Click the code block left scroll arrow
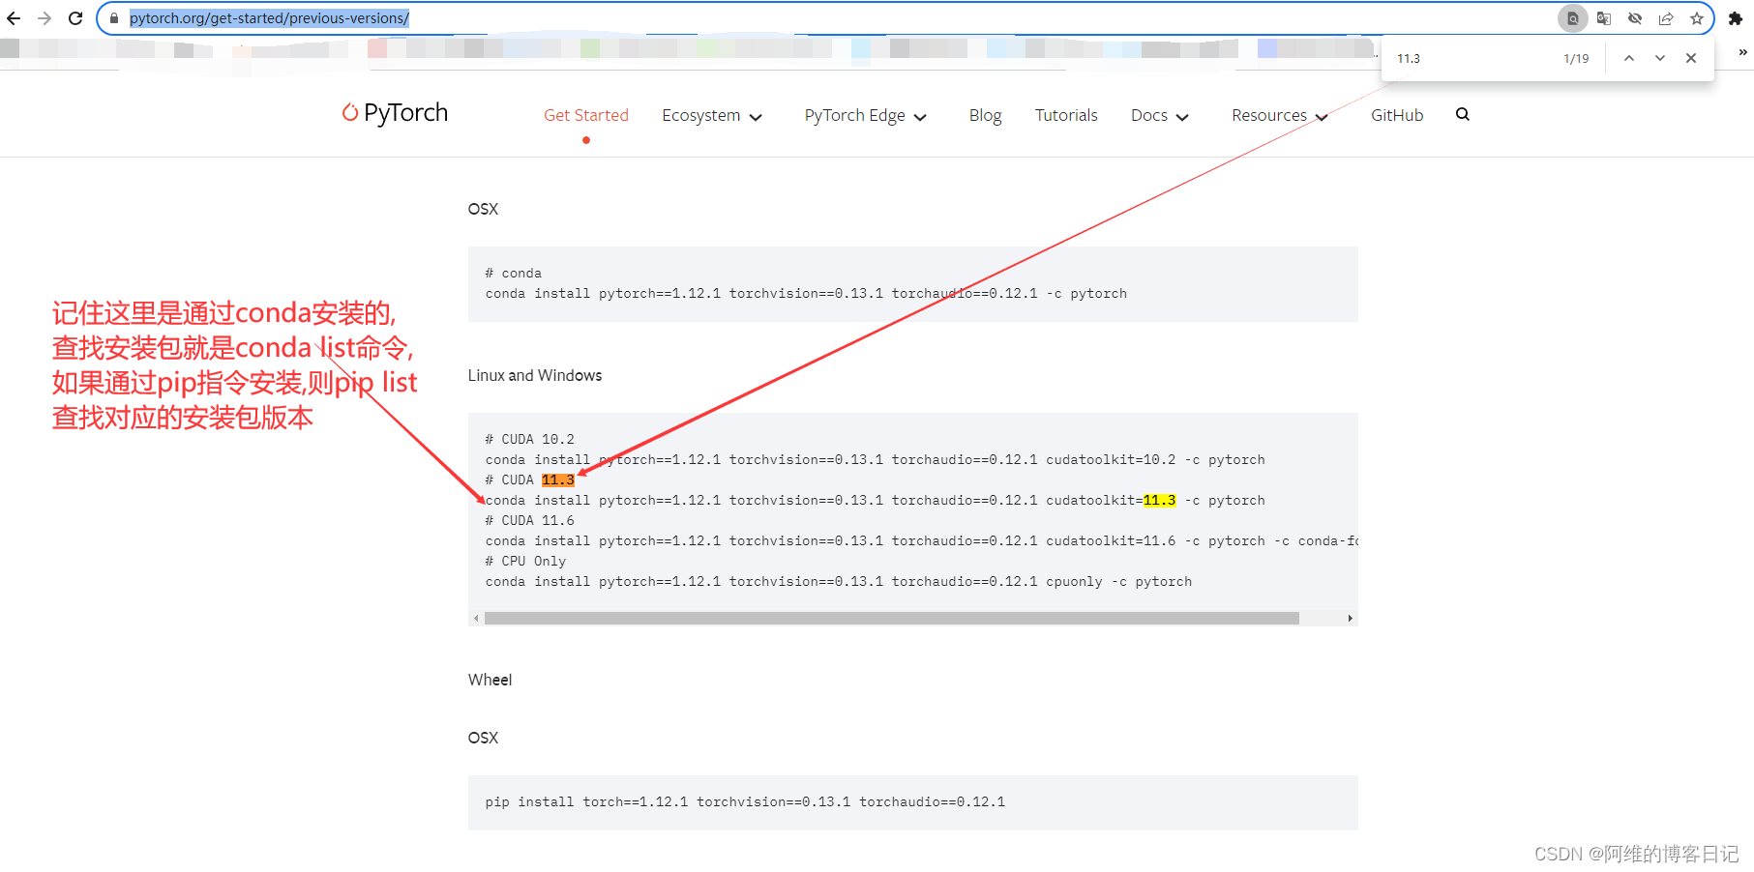Image resolution: width=1754 pixels, height=872 pixels. point(476,618)
